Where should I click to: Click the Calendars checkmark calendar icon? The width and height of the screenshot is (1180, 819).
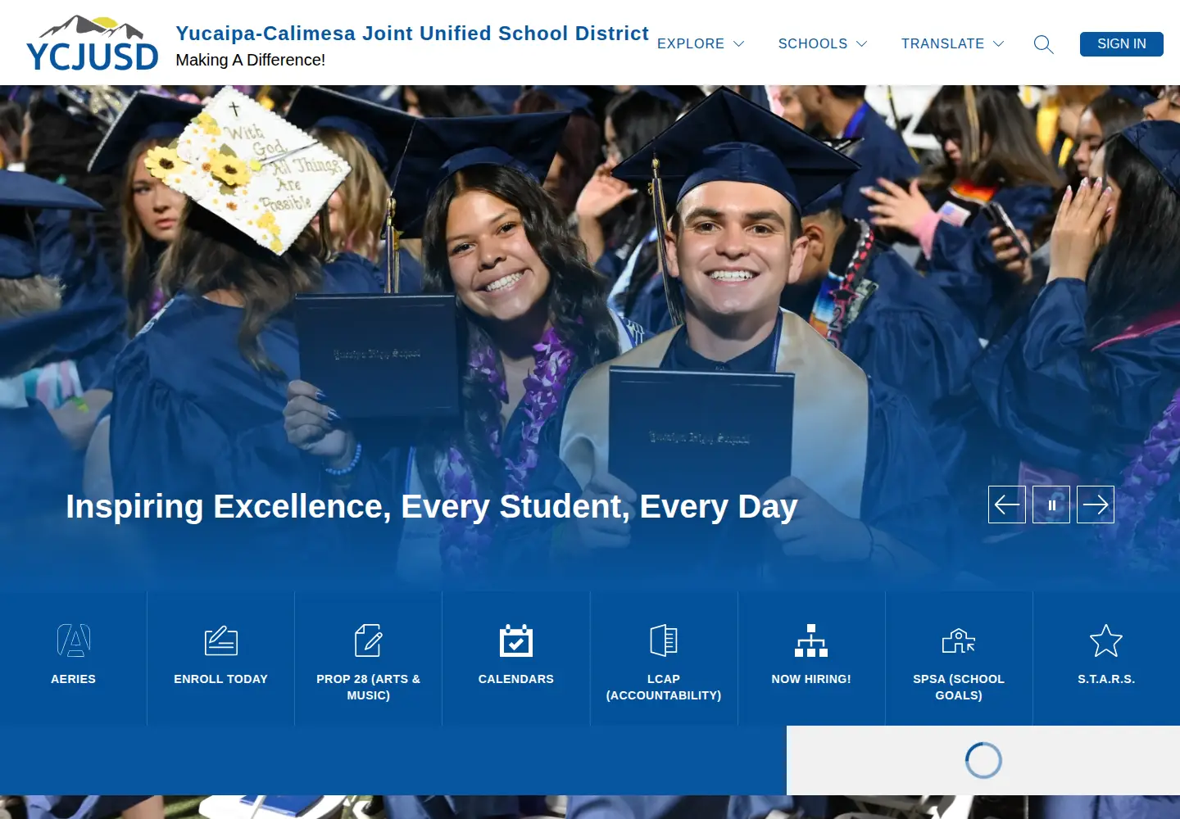pyautogui.click(x=516, y=640)
